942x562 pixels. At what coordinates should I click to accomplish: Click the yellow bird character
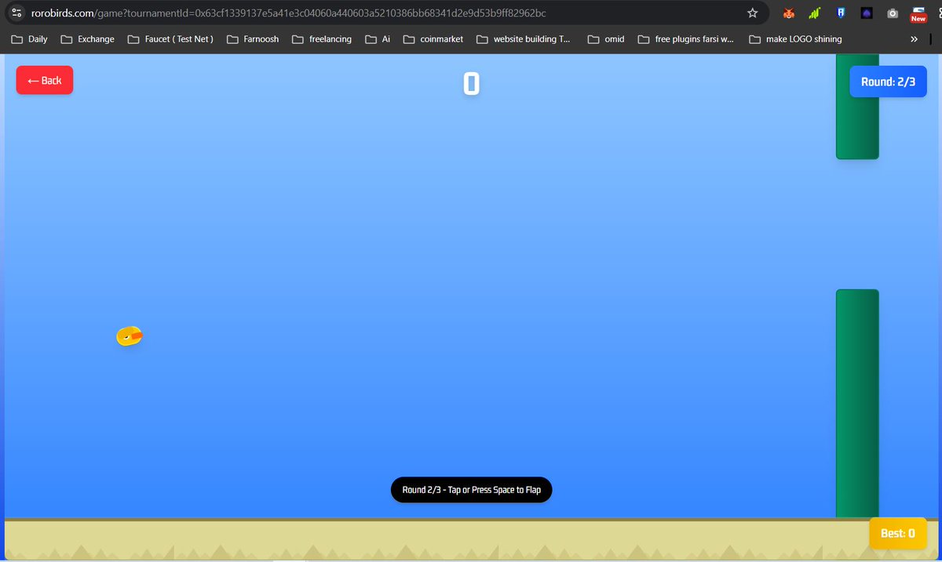(130, 336)
